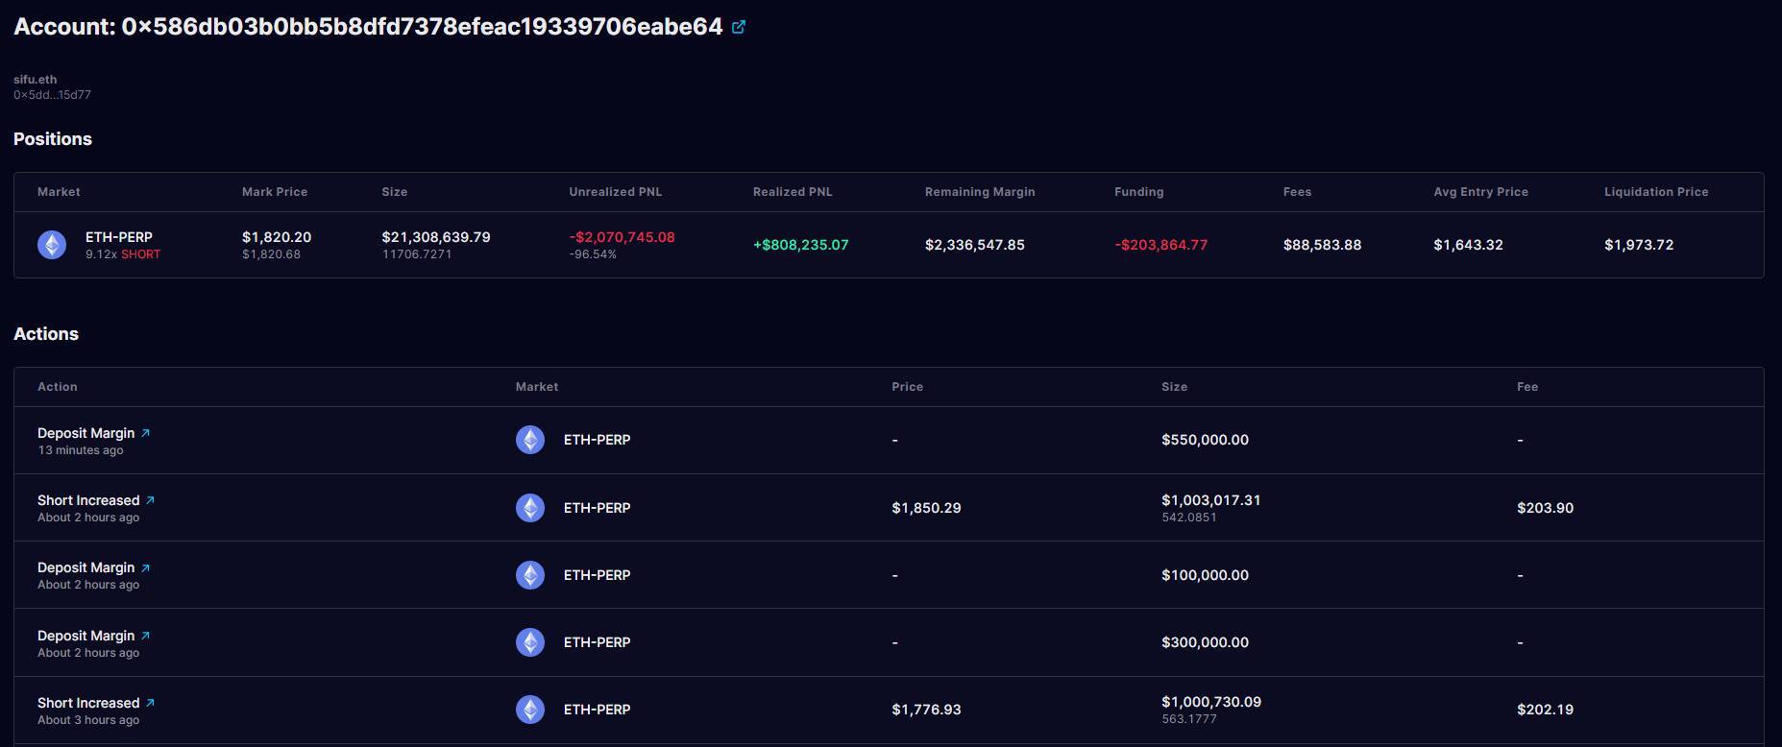Select the Liquidation Price column header
1782x747 pixels.
tap(1656, 192)
